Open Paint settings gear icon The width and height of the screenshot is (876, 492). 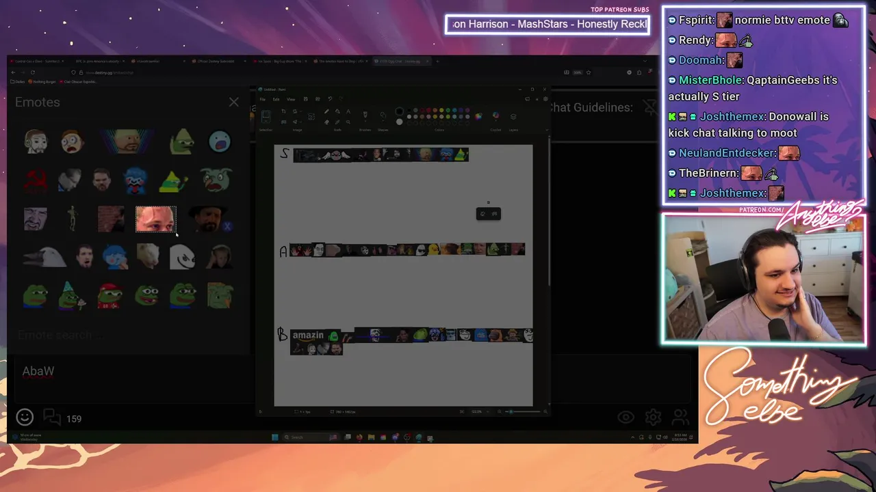(545, 99)
